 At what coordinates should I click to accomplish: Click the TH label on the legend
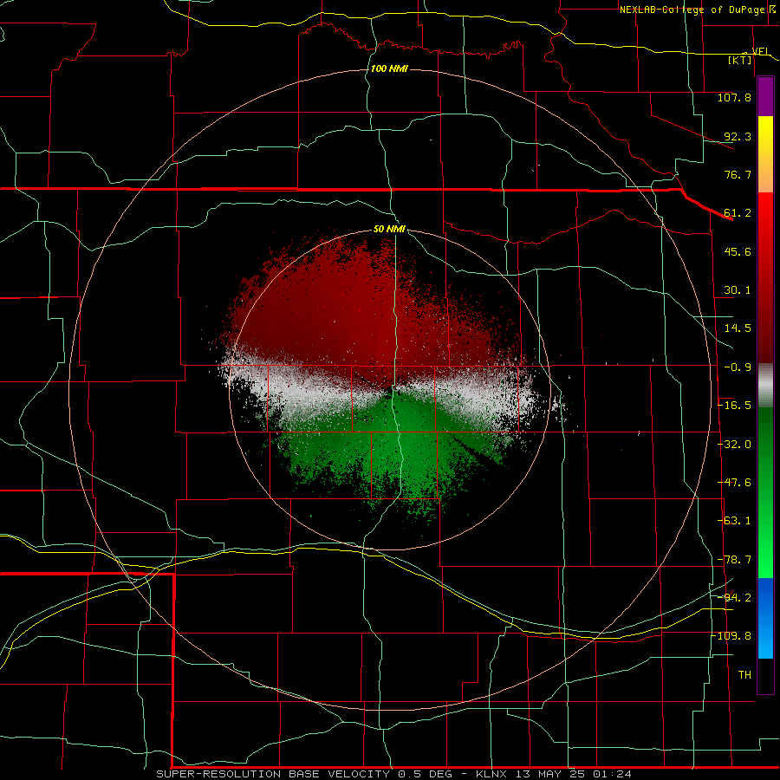(x=744, y=675)
